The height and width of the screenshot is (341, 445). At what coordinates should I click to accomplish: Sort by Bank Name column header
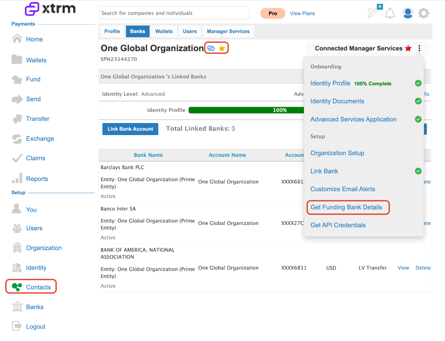(x=148, y=155)
